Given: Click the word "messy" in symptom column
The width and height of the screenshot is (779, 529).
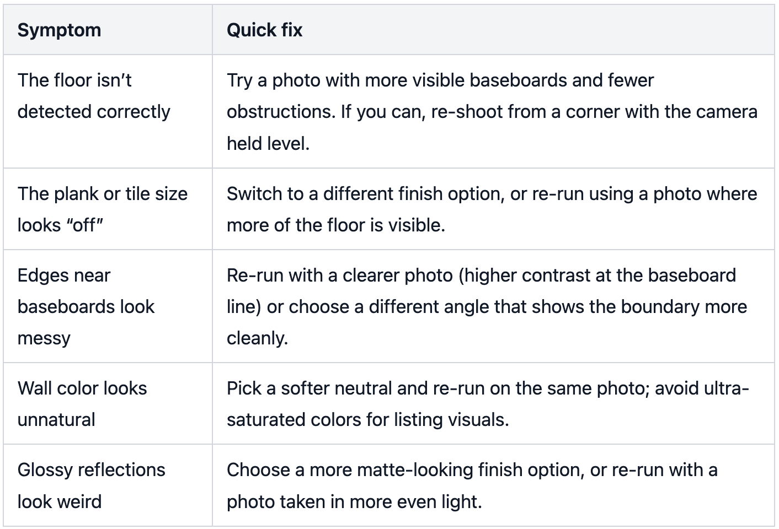Looking at the screenshot, I should pos(44,338).
